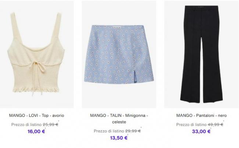
Task: Click the struck-through 29,99 € list price
Action: tap(133, 131)
